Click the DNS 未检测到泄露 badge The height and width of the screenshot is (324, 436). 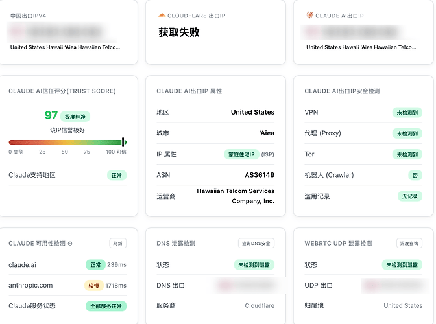(x=254, y=265)
